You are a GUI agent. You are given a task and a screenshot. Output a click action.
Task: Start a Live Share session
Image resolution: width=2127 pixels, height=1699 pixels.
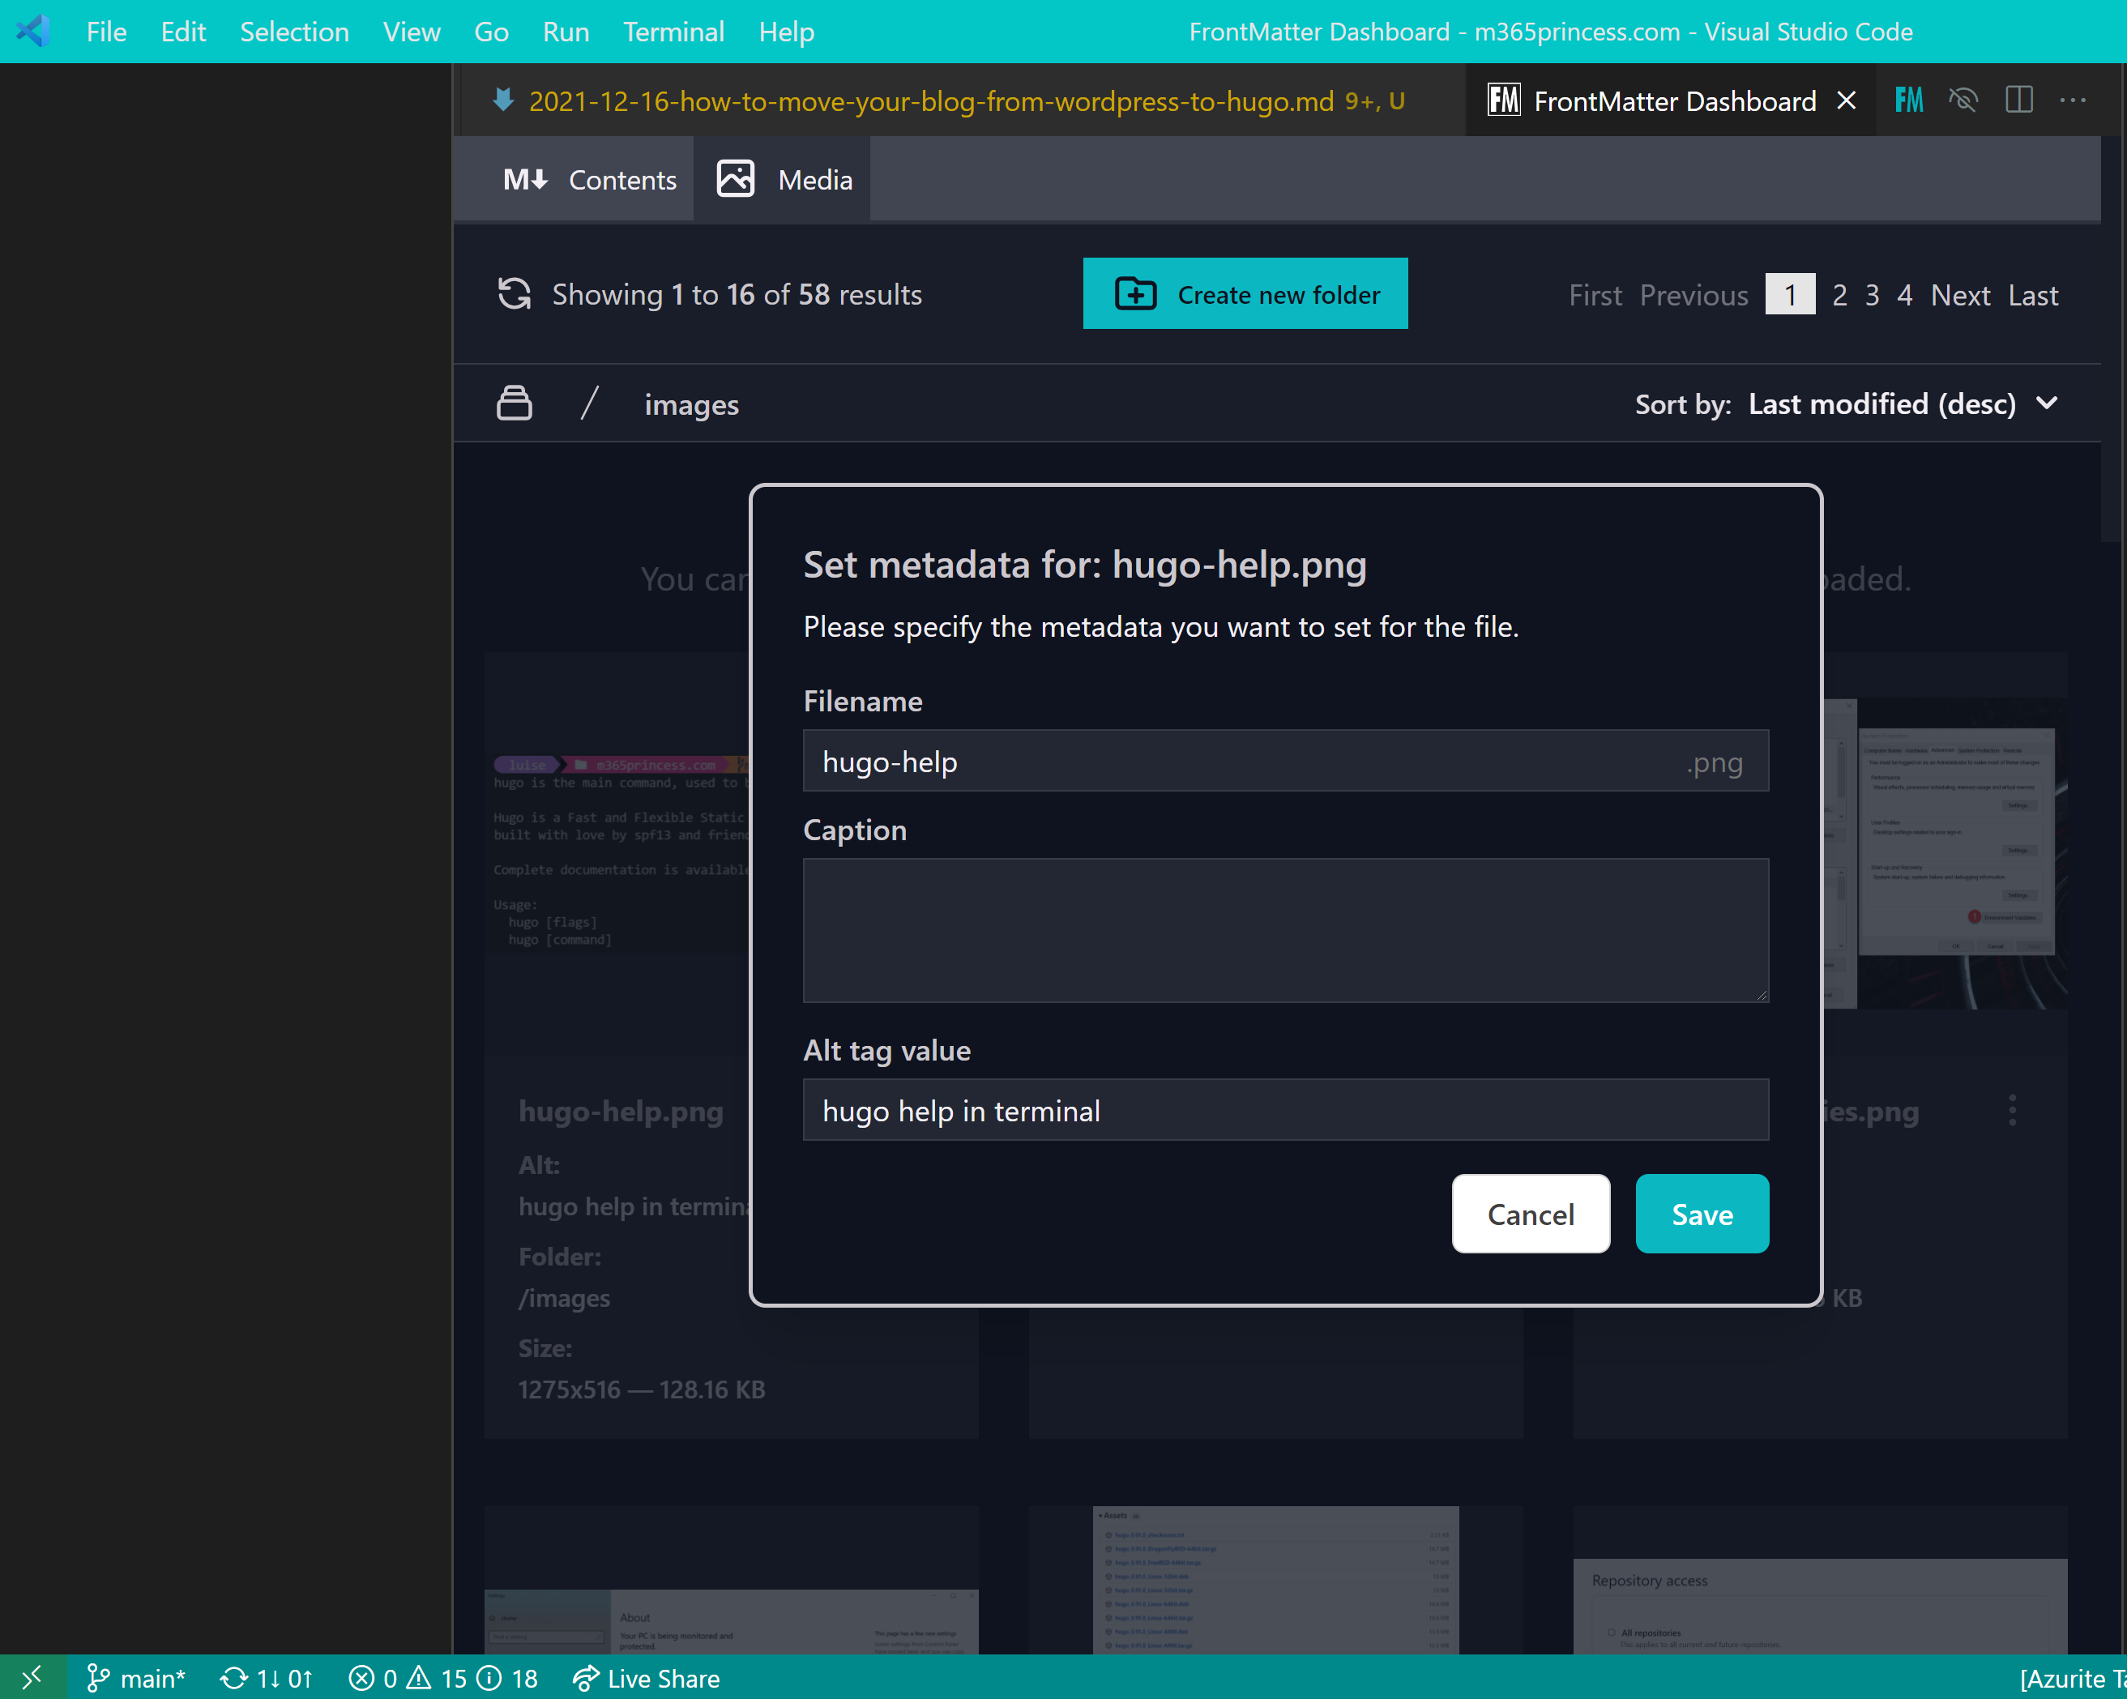point(646,1678)
